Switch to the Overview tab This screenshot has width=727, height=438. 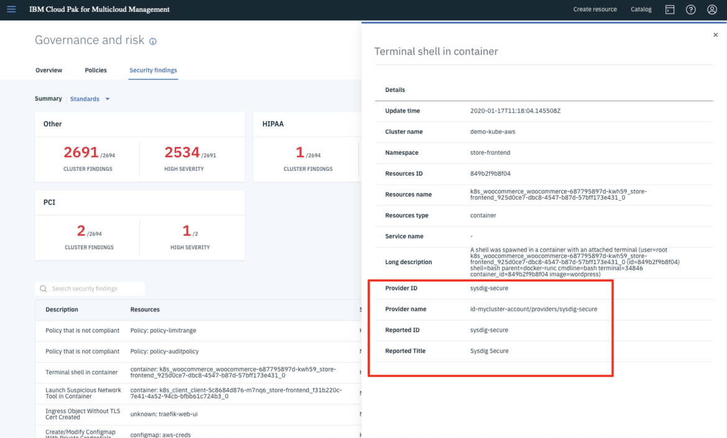click(48, 70)
